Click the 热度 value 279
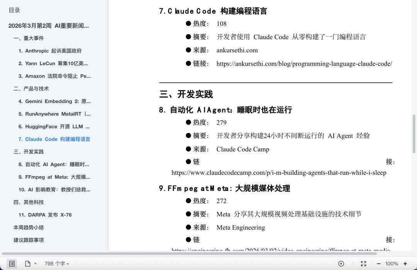Screen dimensions: 417x270 [221, 123]
